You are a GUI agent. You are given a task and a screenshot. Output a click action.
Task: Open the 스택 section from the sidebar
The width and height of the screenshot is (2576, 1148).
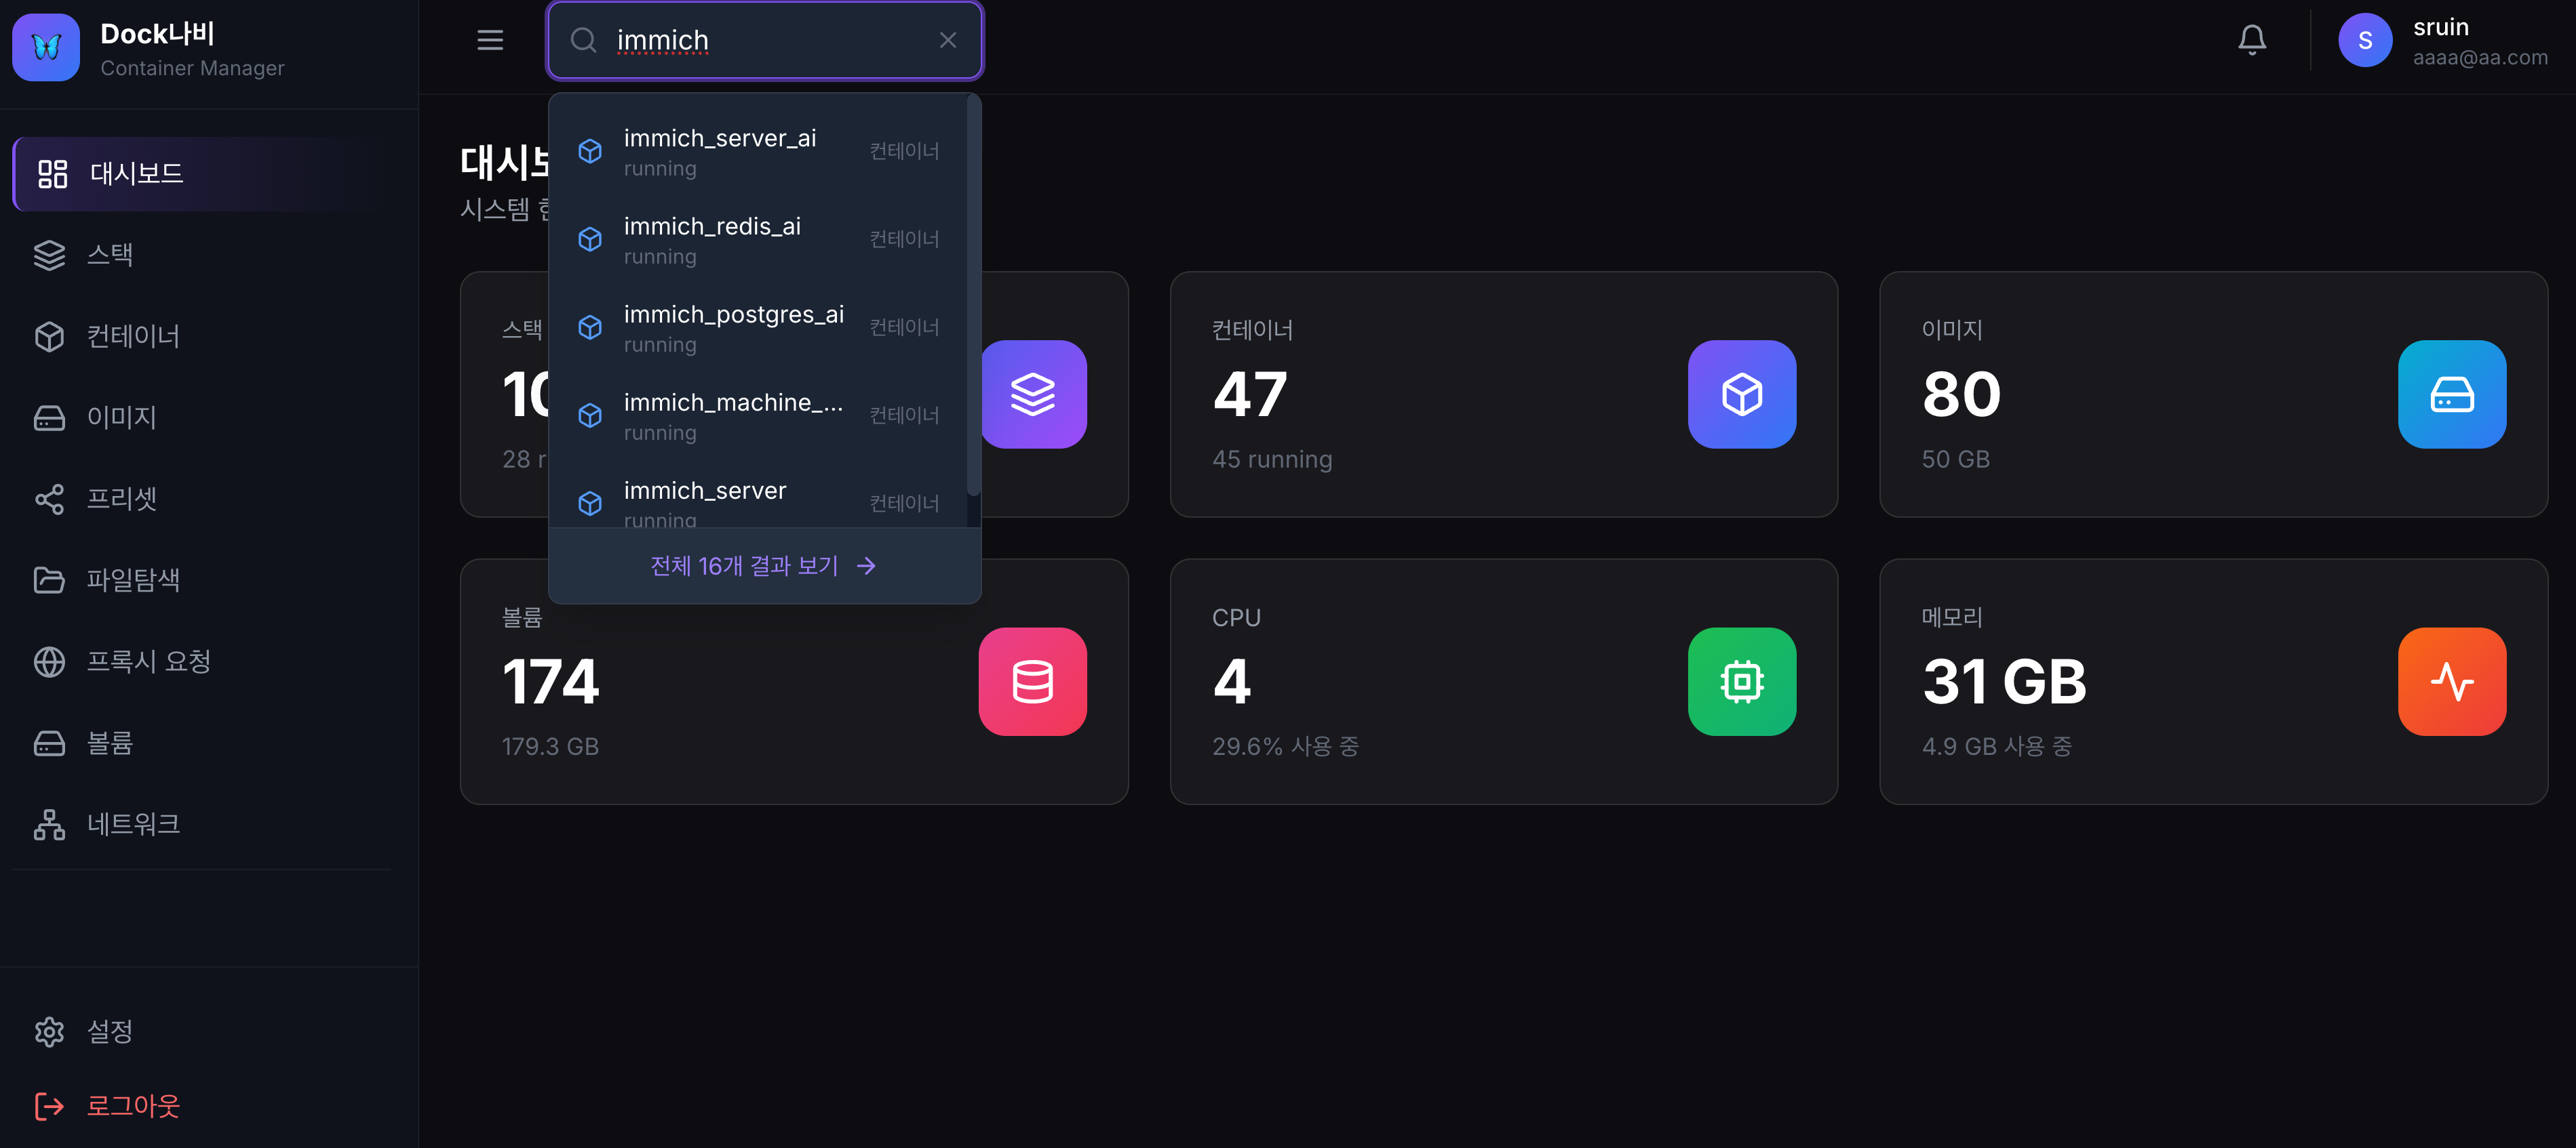110,255
